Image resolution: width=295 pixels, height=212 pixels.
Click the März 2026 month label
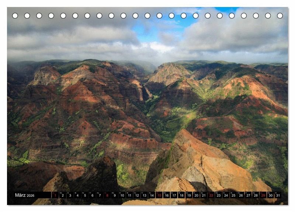(x=24, y=195)
